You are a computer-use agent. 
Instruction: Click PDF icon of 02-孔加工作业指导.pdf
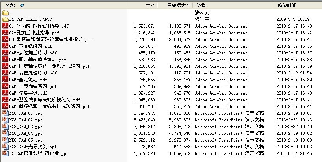[6, 33]
